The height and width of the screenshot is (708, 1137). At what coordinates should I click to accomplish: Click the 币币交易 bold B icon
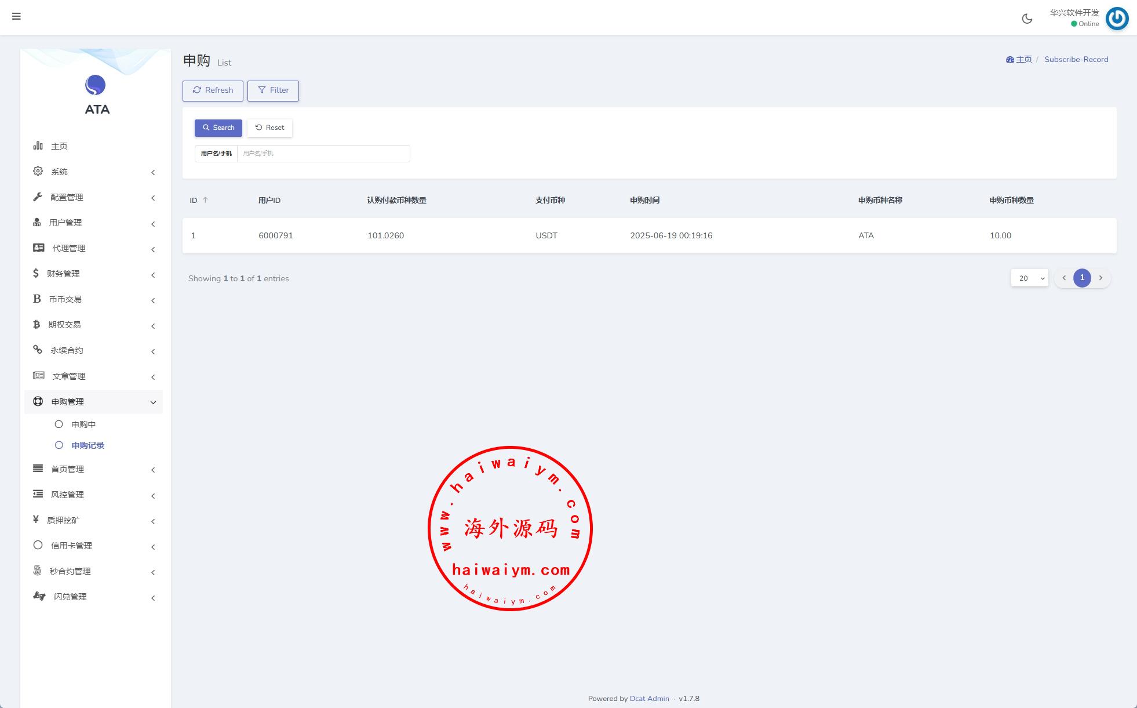click(37, 299)
